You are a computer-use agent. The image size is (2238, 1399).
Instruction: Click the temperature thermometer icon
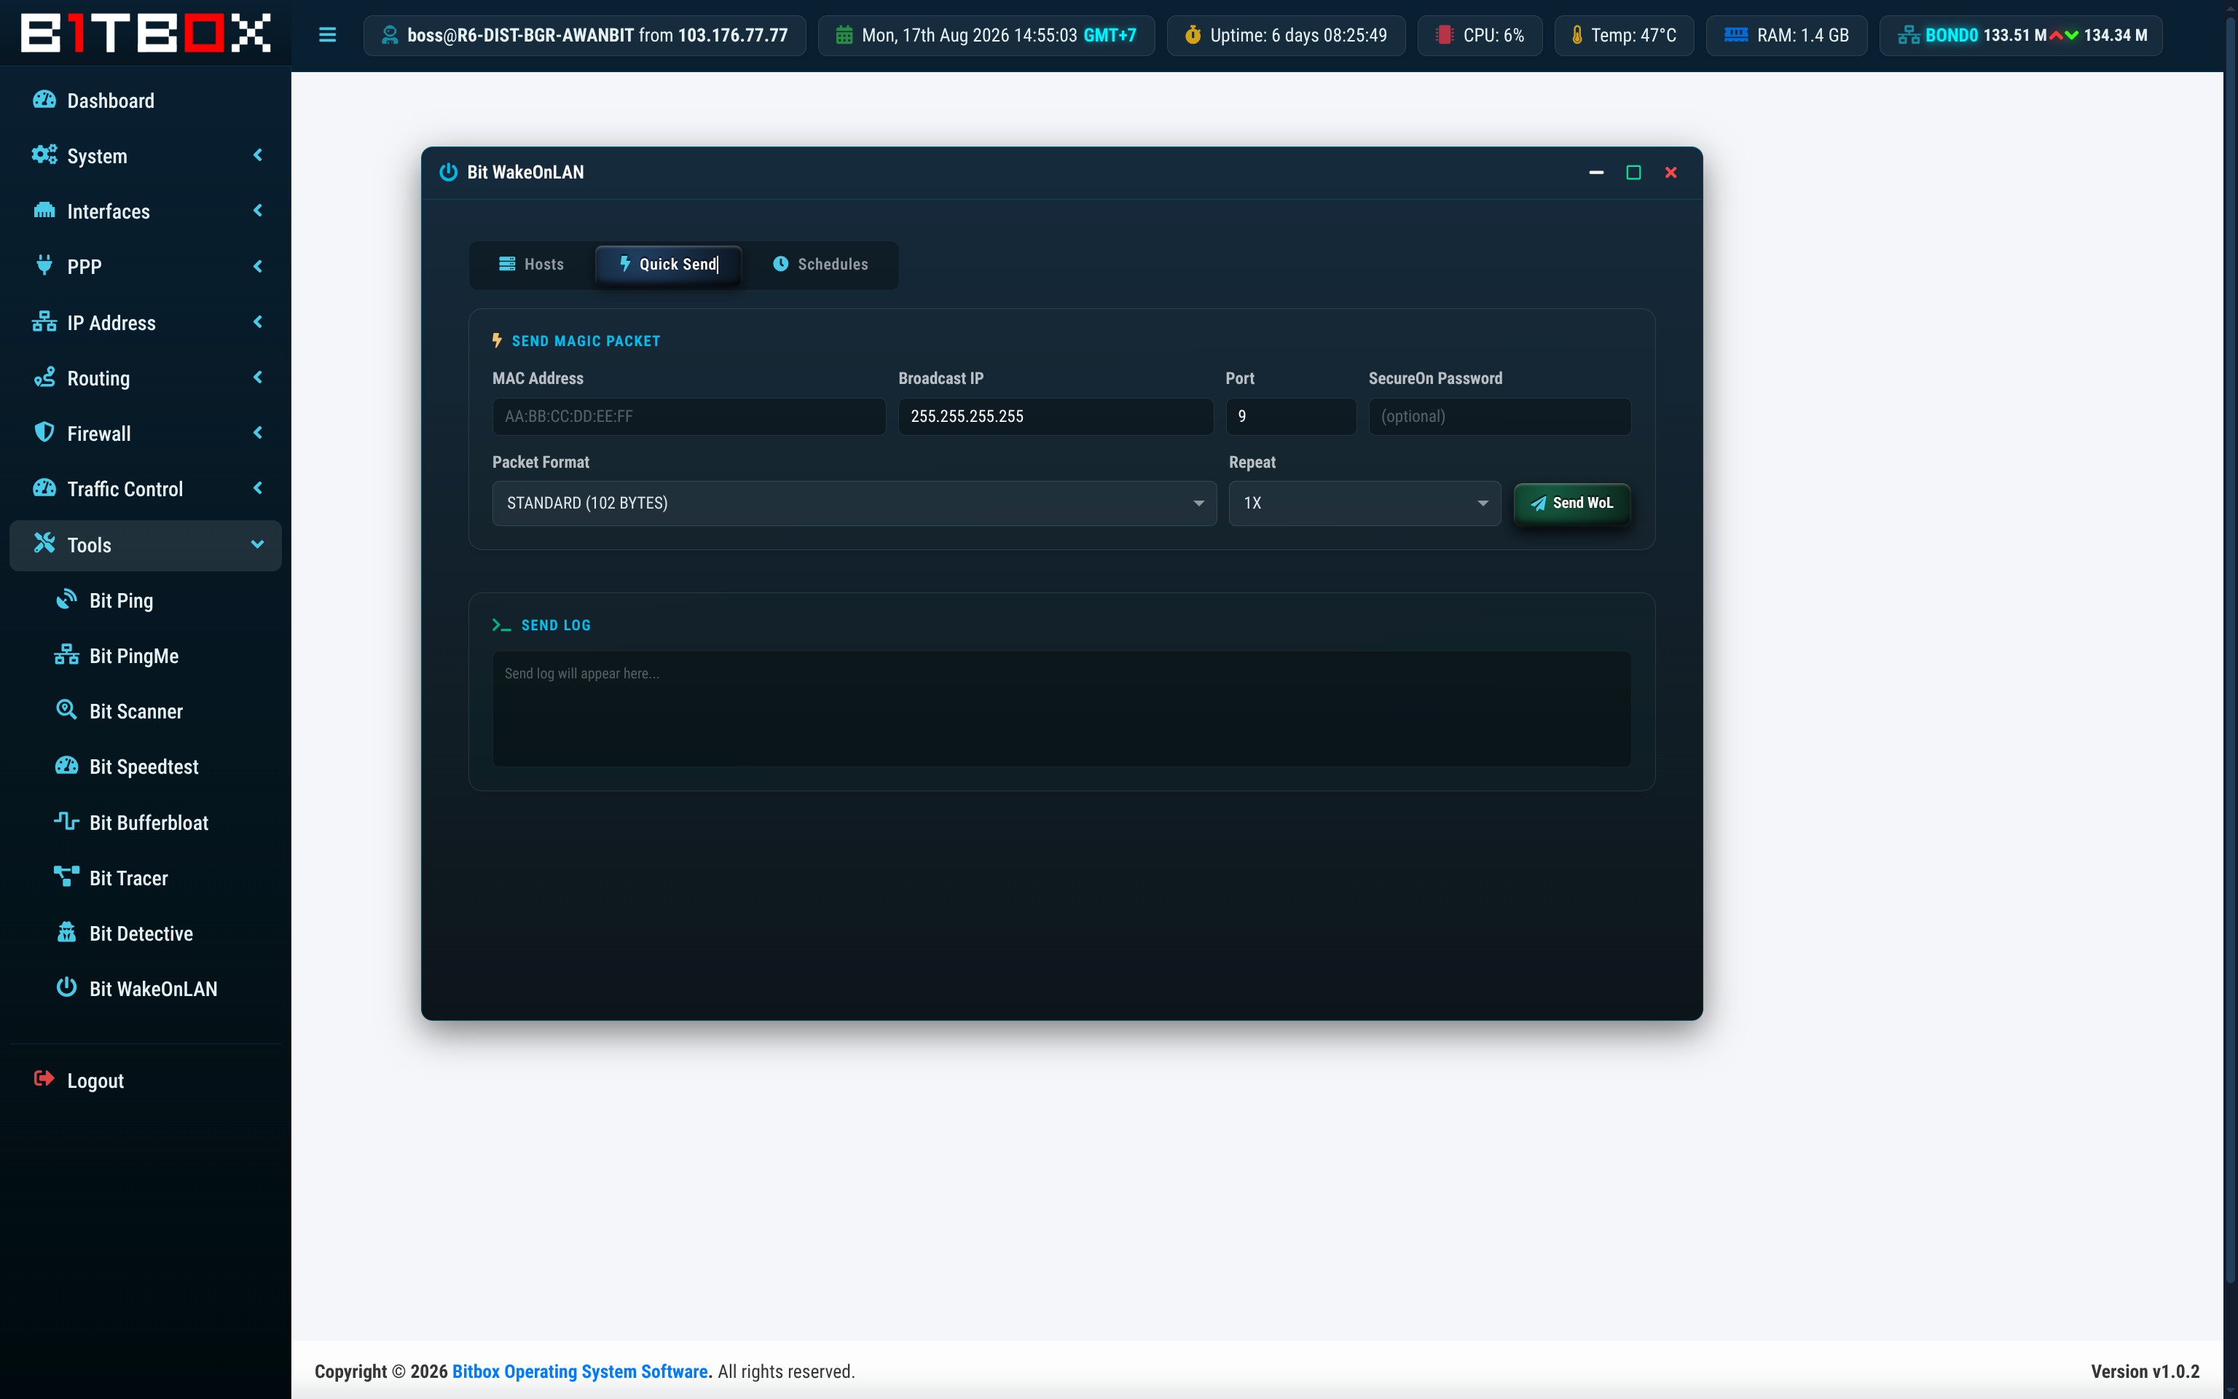point(1577,35)
